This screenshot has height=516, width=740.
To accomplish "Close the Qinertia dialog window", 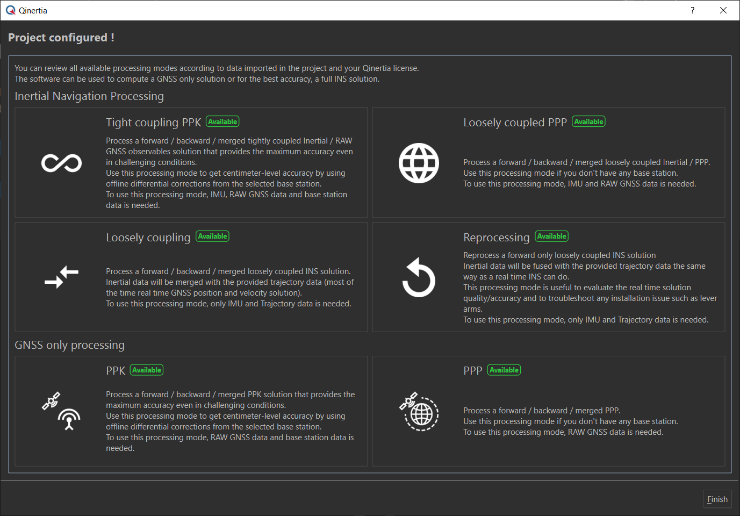I will pos(723,10).
